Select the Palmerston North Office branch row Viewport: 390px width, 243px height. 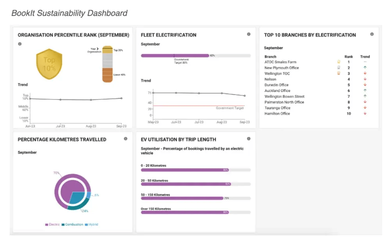pos(317,102)
